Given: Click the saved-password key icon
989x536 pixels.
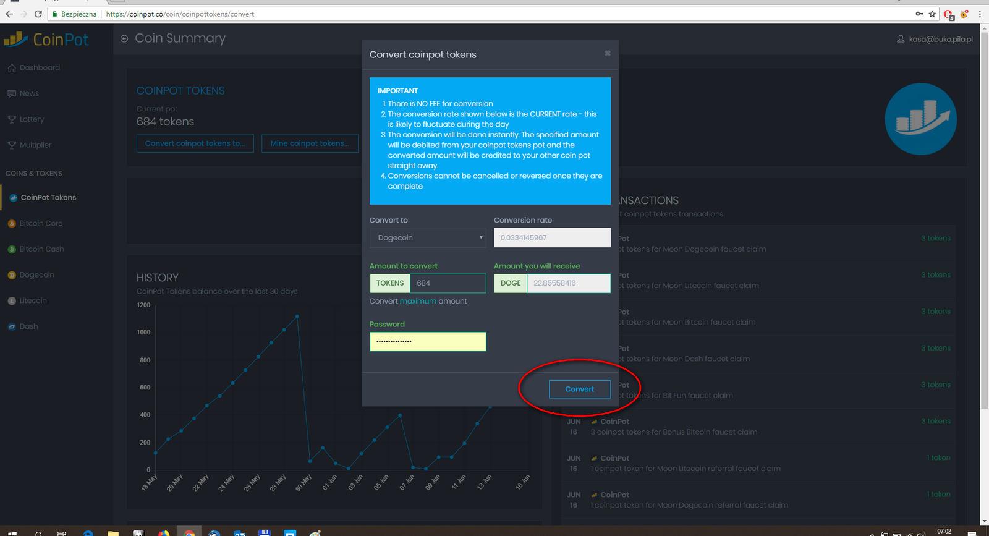Looking at the screenshot, I should coord(919,14).
